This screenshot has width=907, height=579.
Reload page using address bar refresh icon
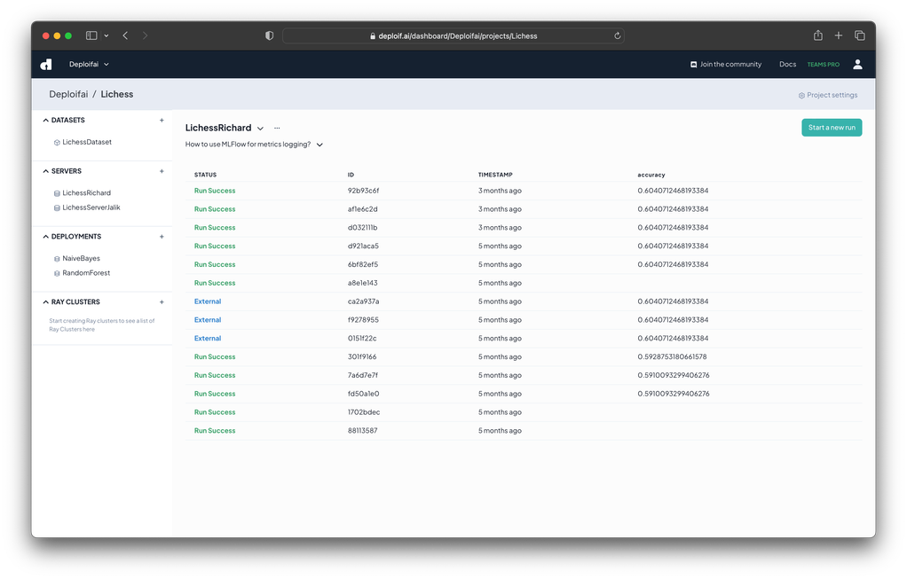[x=617, y=36]
